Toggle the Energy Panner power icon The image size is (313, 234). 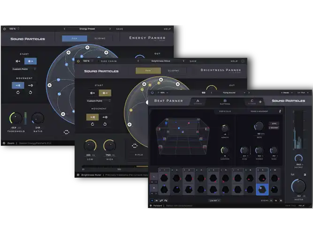tap(4, 29)
